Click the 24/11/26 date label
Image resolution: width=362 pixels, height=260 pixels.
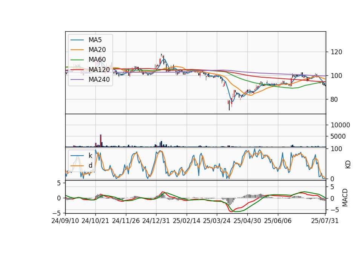tap(126, 221)
